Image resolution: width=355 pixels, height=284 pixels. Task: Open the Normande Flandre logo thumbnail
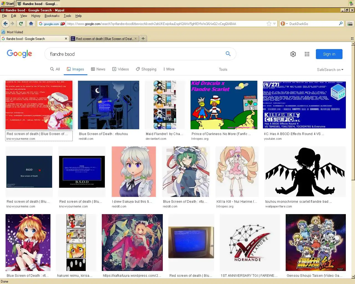pyautogui.click(x=250, y=242)
